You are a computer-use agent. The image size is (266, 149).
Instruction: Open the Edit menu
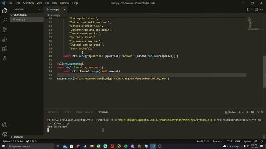tap(17, 3)
